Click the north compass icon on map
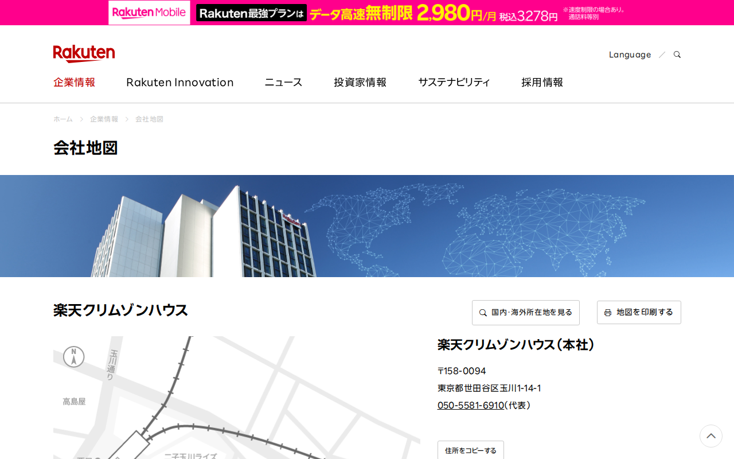The image size is (734, 459). click(73, 356)
